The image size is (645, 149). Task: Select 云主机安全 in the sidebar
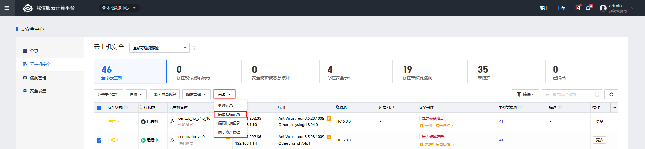pos(50,64)
